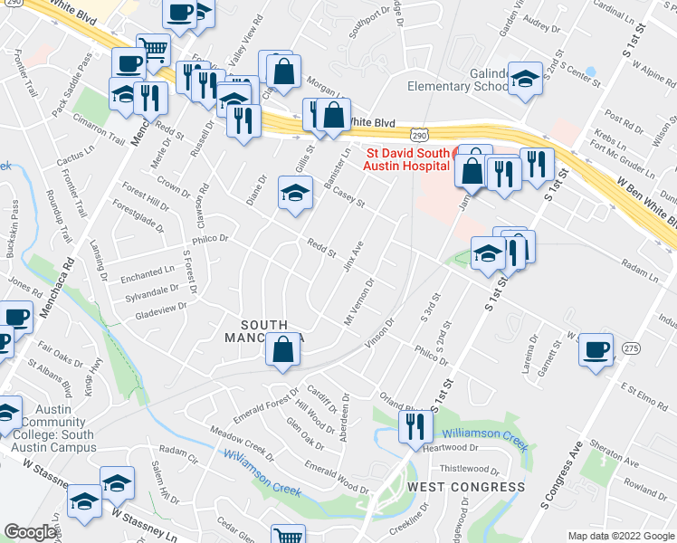Open the shopping bag marker above Banister Ln
Screen dimensions: 677x543
tap(333, 118)
